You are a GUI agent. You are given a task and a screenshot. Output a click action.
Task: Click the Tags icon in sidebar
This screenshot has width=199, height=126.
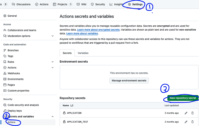[5, 56]
